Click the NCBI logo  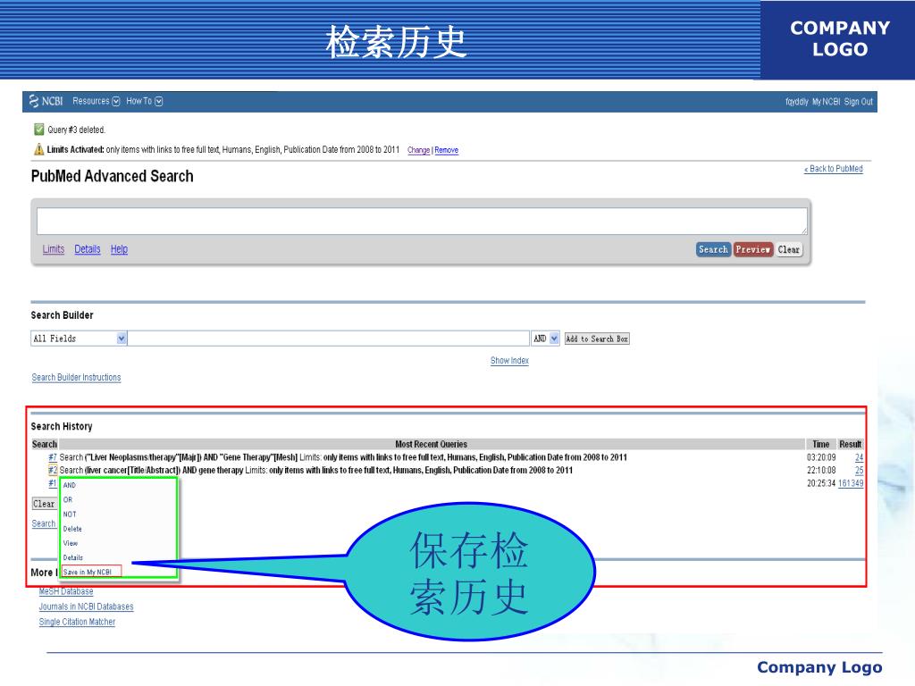pyautogui.click(x=46, y=101)
